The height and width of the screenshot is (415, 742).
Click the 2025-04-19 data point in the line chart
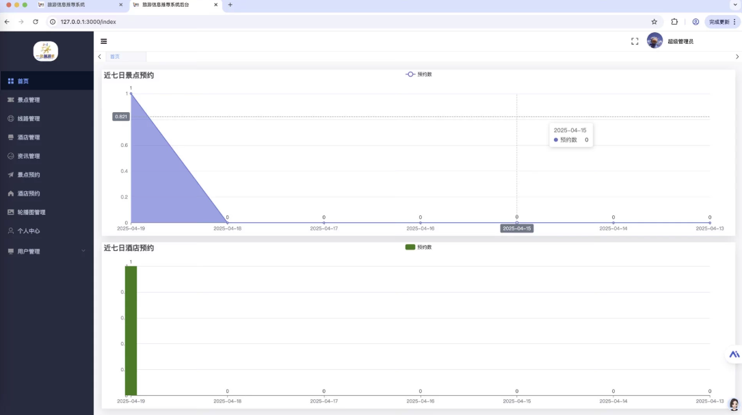click(131, 94)
